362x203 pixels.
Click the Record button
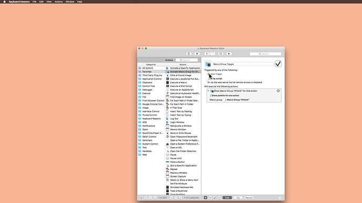click(x=249, y=198)
